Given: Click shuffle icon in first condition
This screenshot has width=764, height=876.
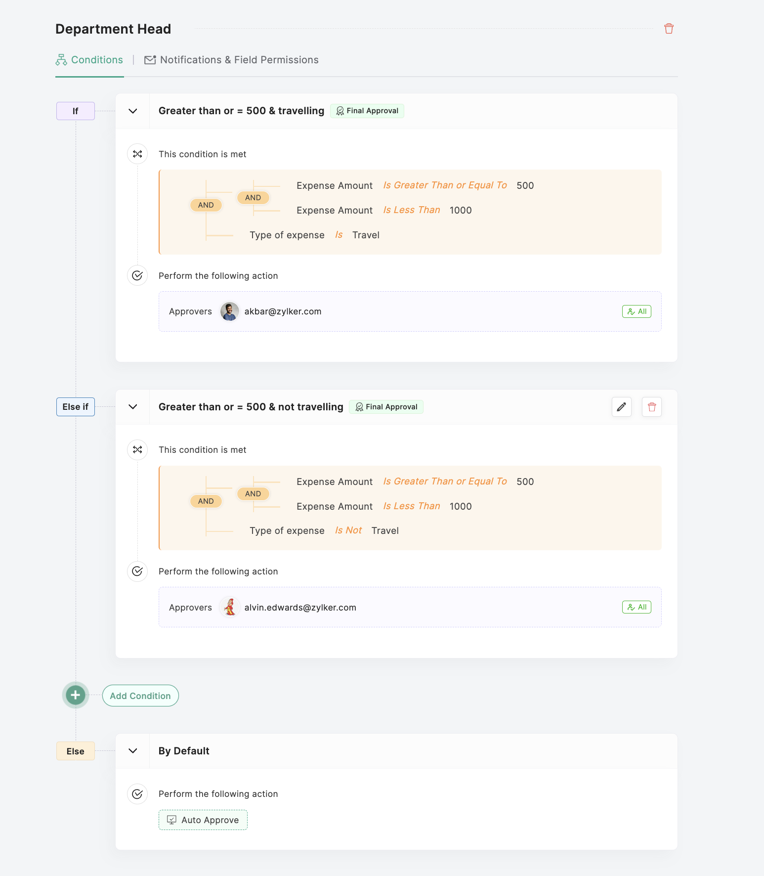Looking at the screenshot, I should click(x=137, y=154).
